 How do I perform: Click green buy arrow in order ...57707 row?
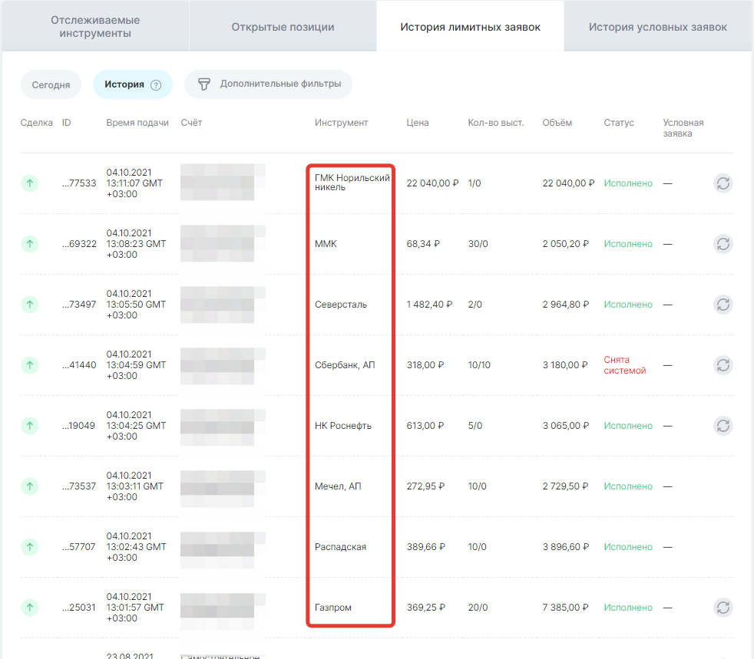[30, 546]
